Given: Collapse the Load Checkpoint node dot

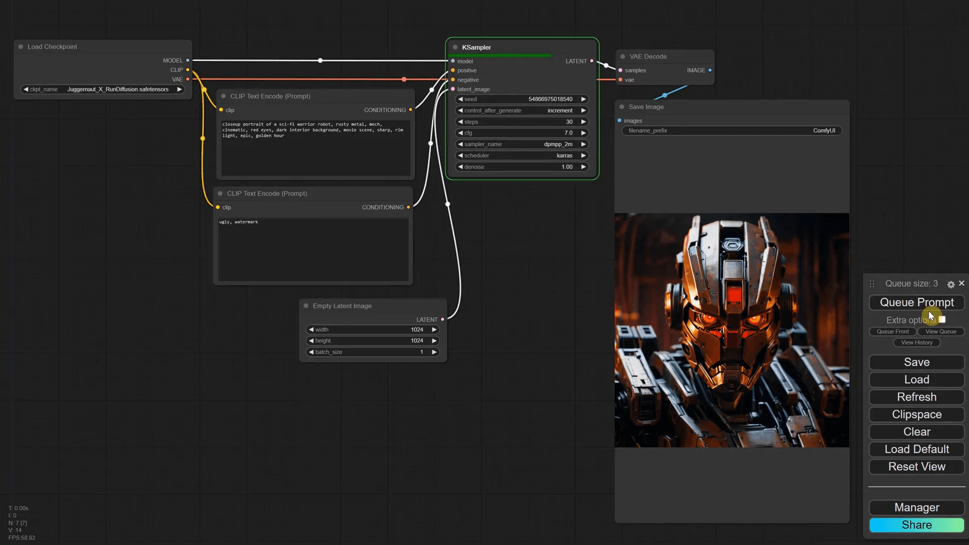Looking at the screenshot, I should (21, 47).
